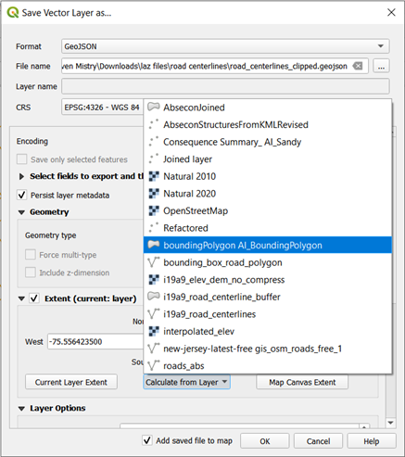Click the Current Layer Extent button

(x=71, y=382)
